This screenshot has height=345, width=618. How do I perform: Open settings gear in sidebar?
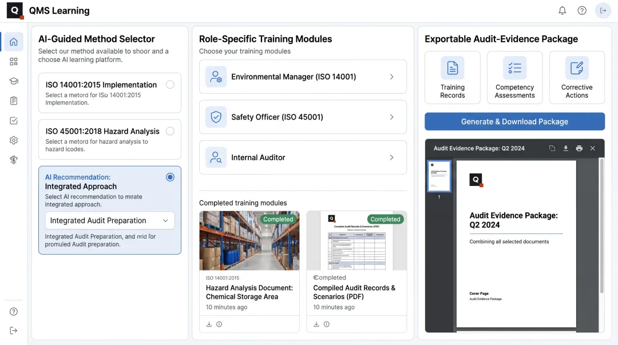(14, 140)
